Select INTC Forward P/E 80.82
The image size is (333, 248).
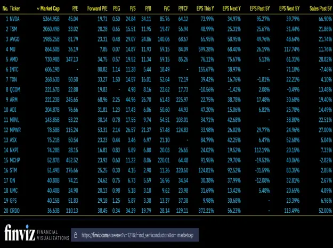point(103,69)
